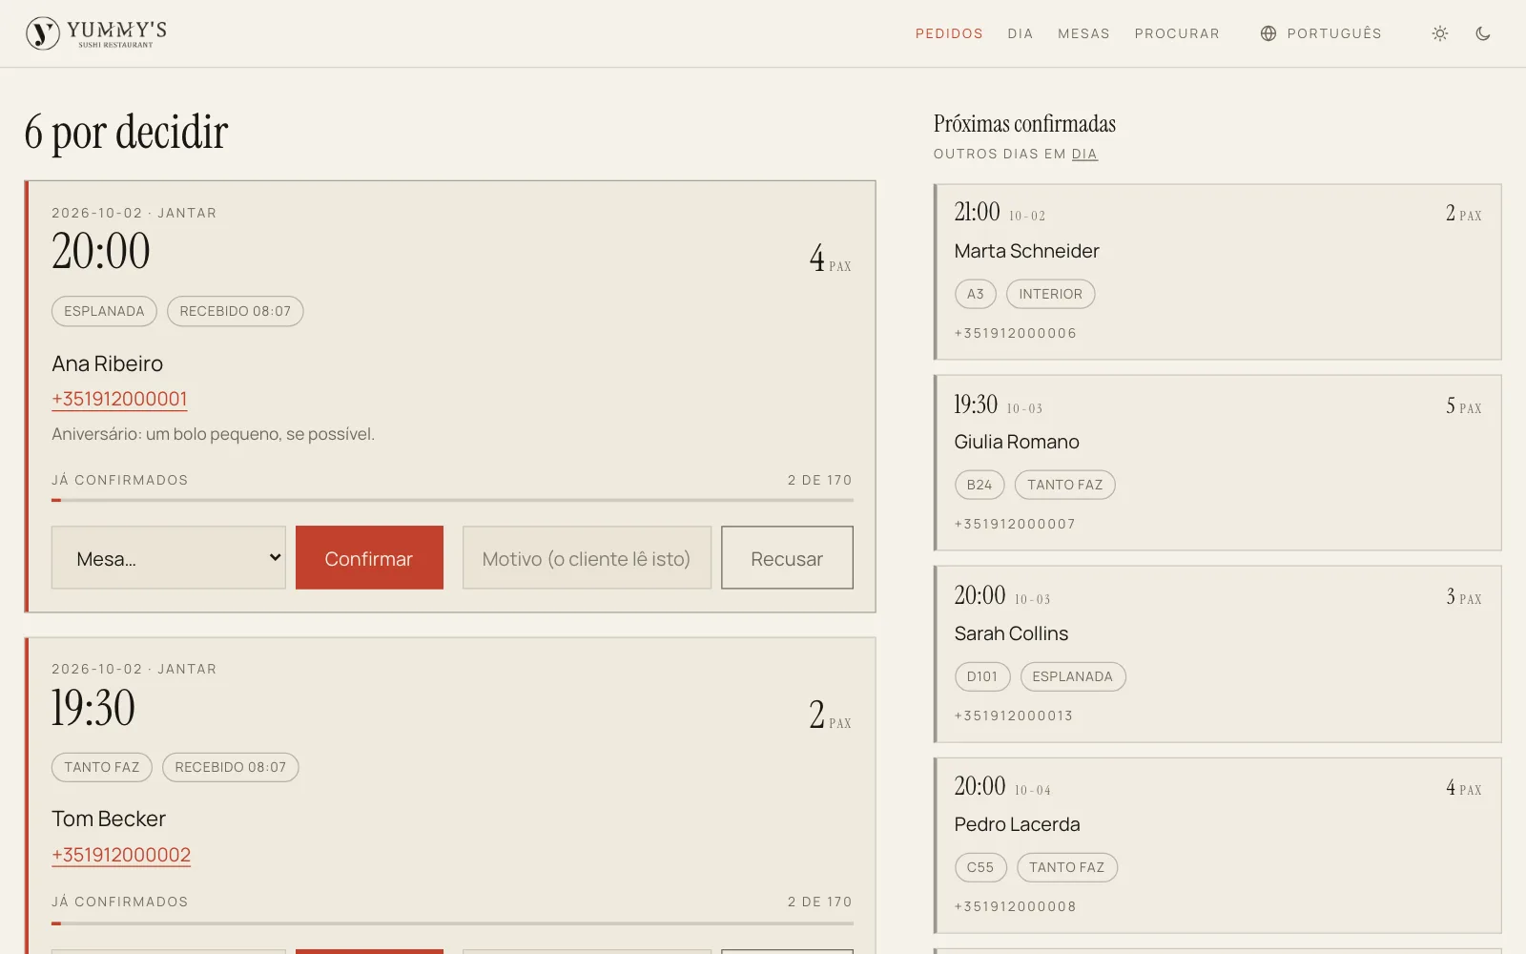The height and width of the screenshot is (954, 1526).
Task: Click the globe language icon
Action: pos(1268,33)
